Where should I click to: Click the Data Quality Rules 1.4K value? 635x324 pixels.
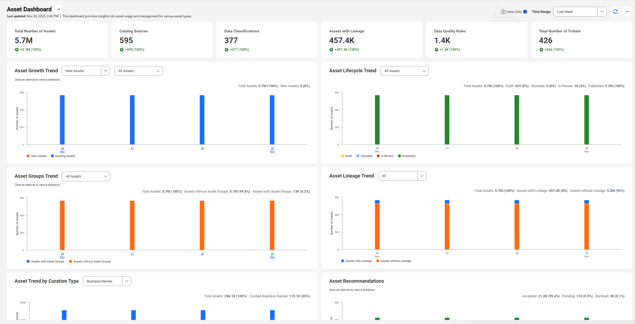[x=442, y=40]
